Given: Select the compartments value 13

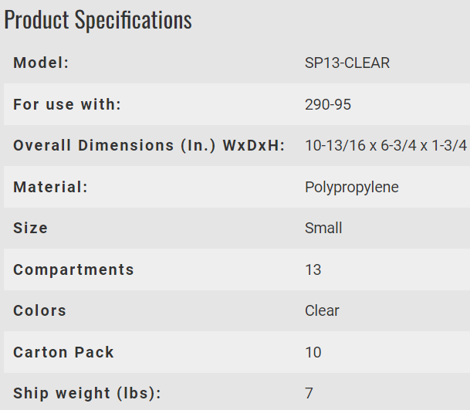Looking at the screenshot, I should pyautogui.click(x=313, y=269).
